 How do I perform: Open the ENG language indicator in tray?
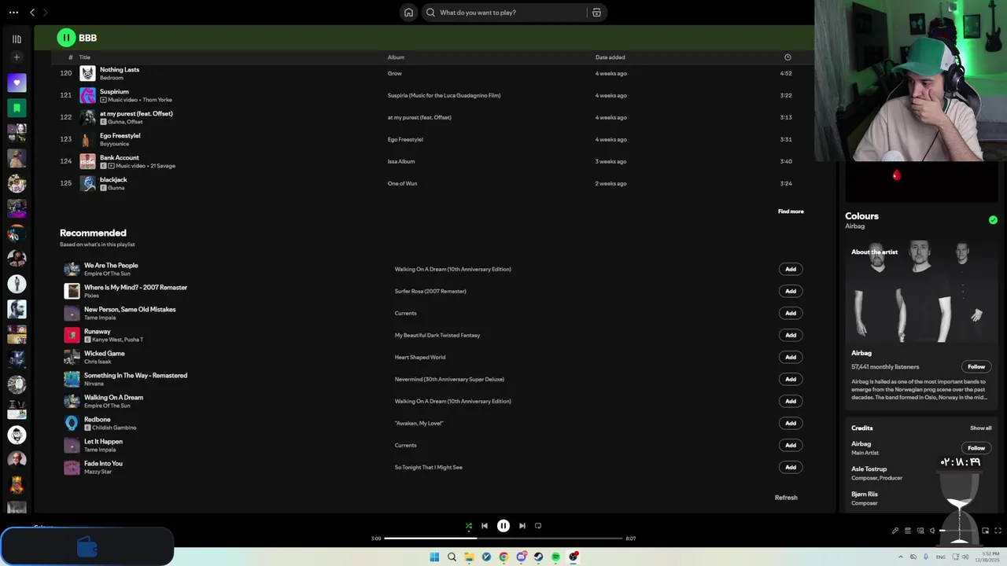(x=941, y=557)
